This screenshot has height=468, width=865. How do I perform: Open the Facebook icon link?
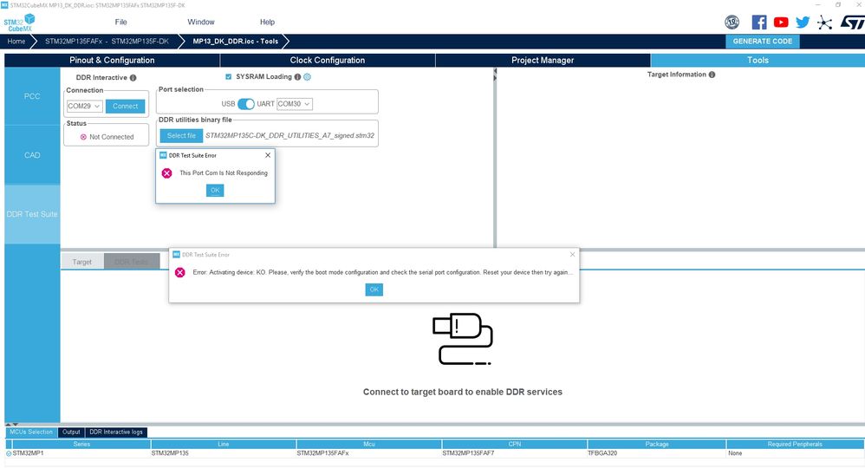[759, 22]
